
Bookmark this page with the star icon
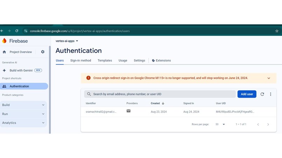pyautogui.click(x=277, y=31)
